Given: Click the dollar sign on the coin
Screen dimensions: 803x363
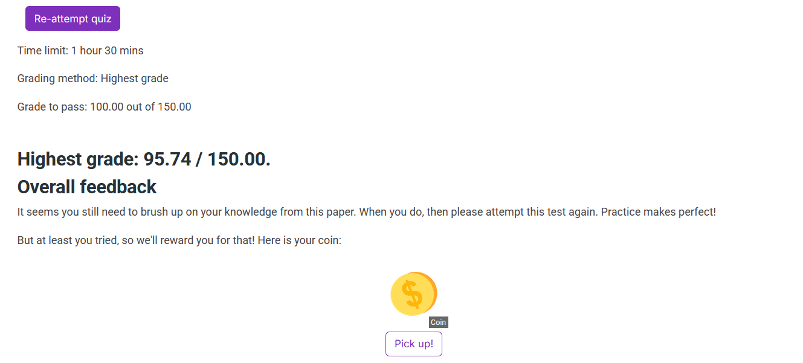Looking at the screenshot, I should 412,295.
